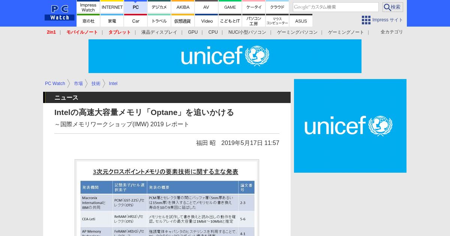The height and width of the screenshot is (236, 450).
Task: Open the 液晶ディスプレイ category
Action: [x=159, y=32]
